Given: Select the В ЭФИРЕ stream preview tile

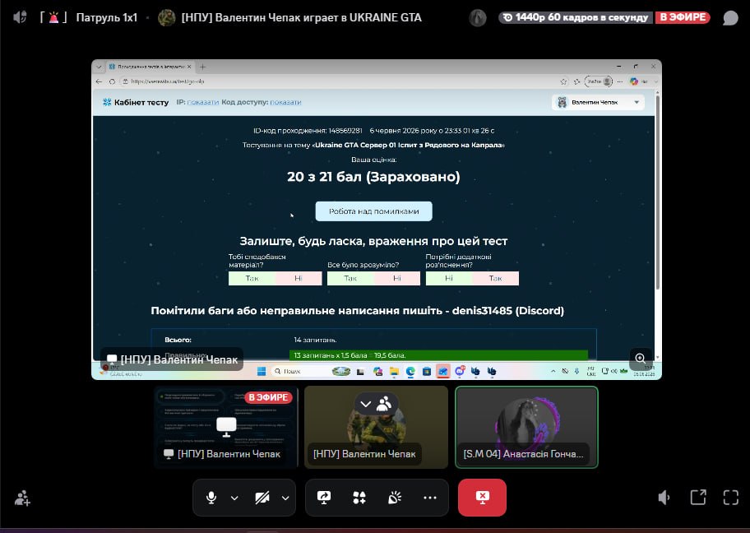Looking at the screenshot, I should point(226,427).
